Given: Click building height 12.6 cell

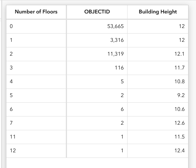Looking at the screenshot, I should (x=158, y=123).
